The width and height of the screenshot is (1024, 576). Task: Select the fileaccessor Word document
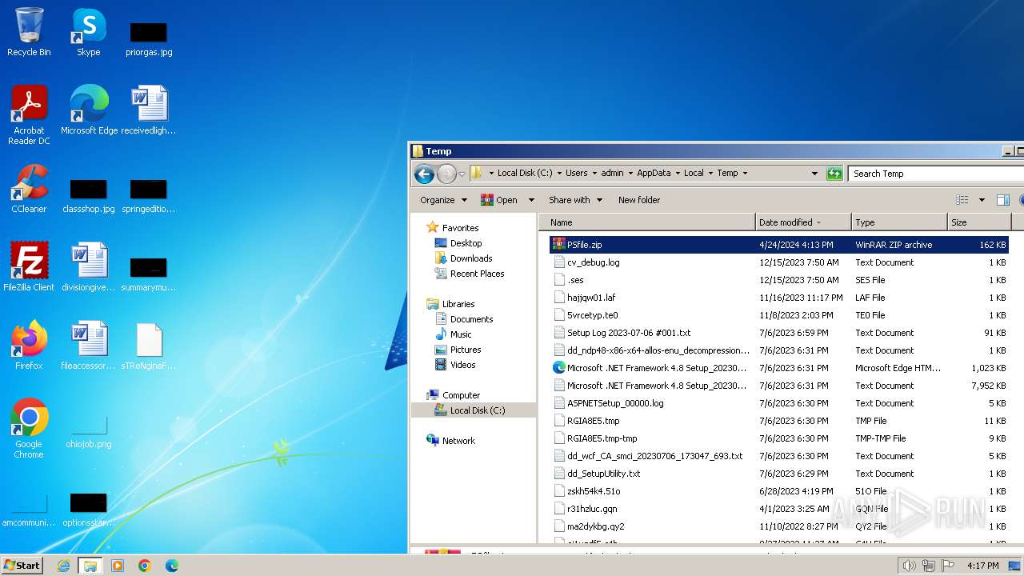[89, 345]
